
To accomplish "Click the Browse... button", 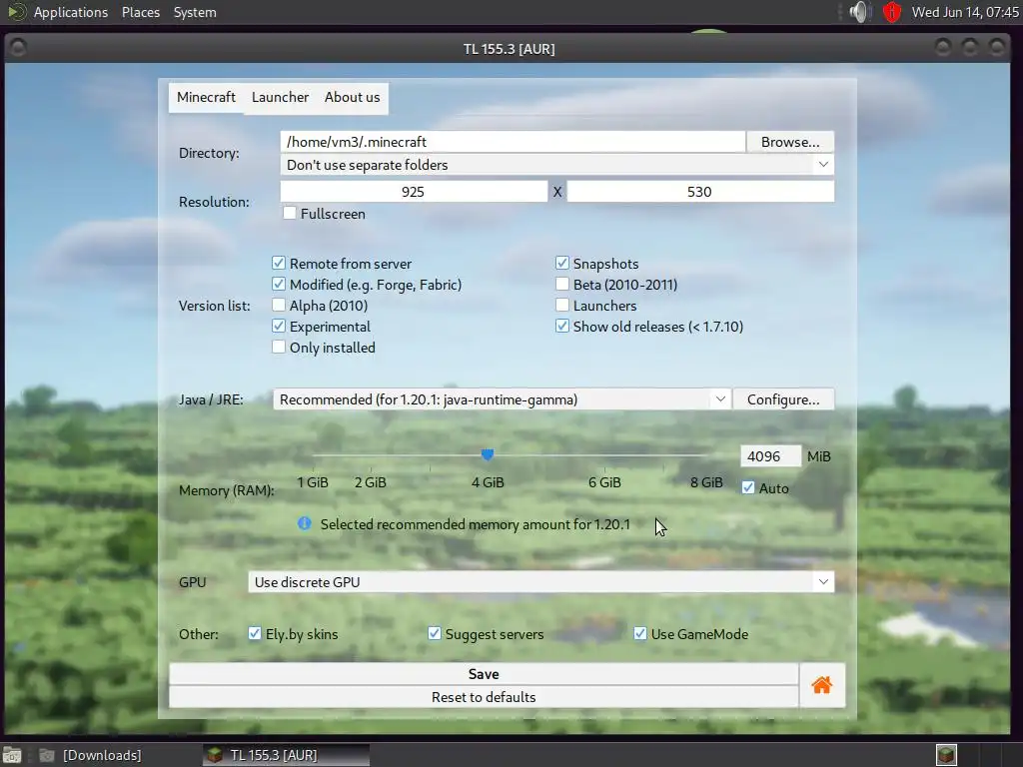I will click(790, 142).
